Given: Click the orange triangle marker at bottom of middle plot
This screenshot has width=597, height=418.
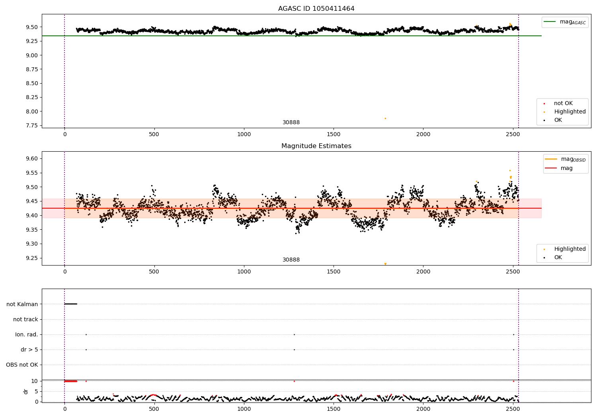Looking at the screenshot, I should pyautogui.click(x=385, y=264).
